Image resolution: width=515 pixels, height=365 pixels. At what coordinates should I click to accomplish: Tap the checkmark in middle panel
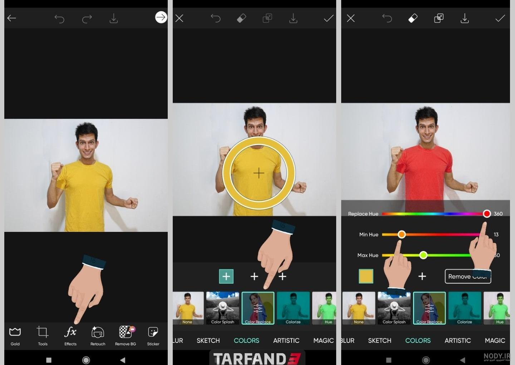[x=328, y=18]
